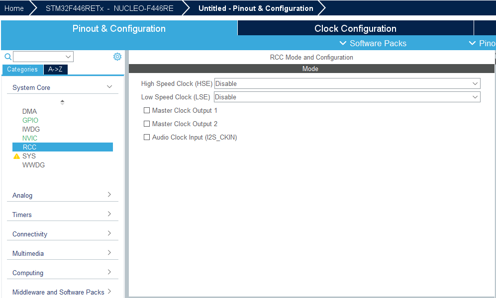
Task: Enable Master Clock Output 2
Action: pyautogui.click(x=147, y=124)
